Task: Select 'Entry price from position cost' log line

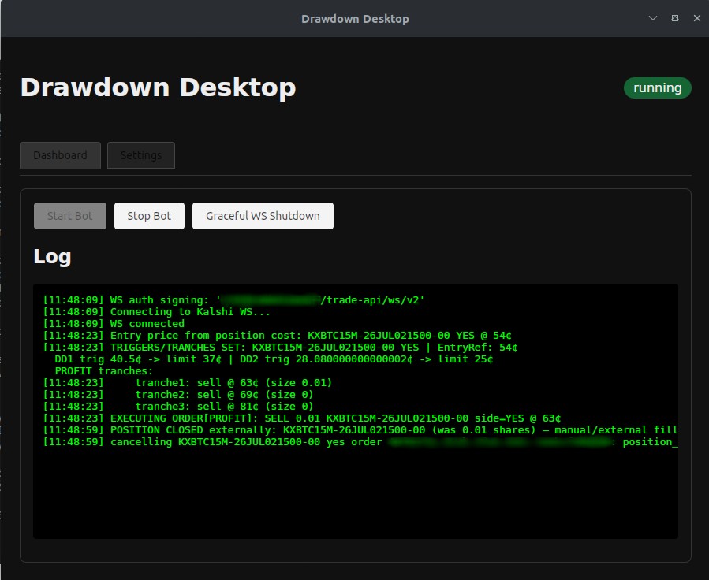Action: coord(277,335)
